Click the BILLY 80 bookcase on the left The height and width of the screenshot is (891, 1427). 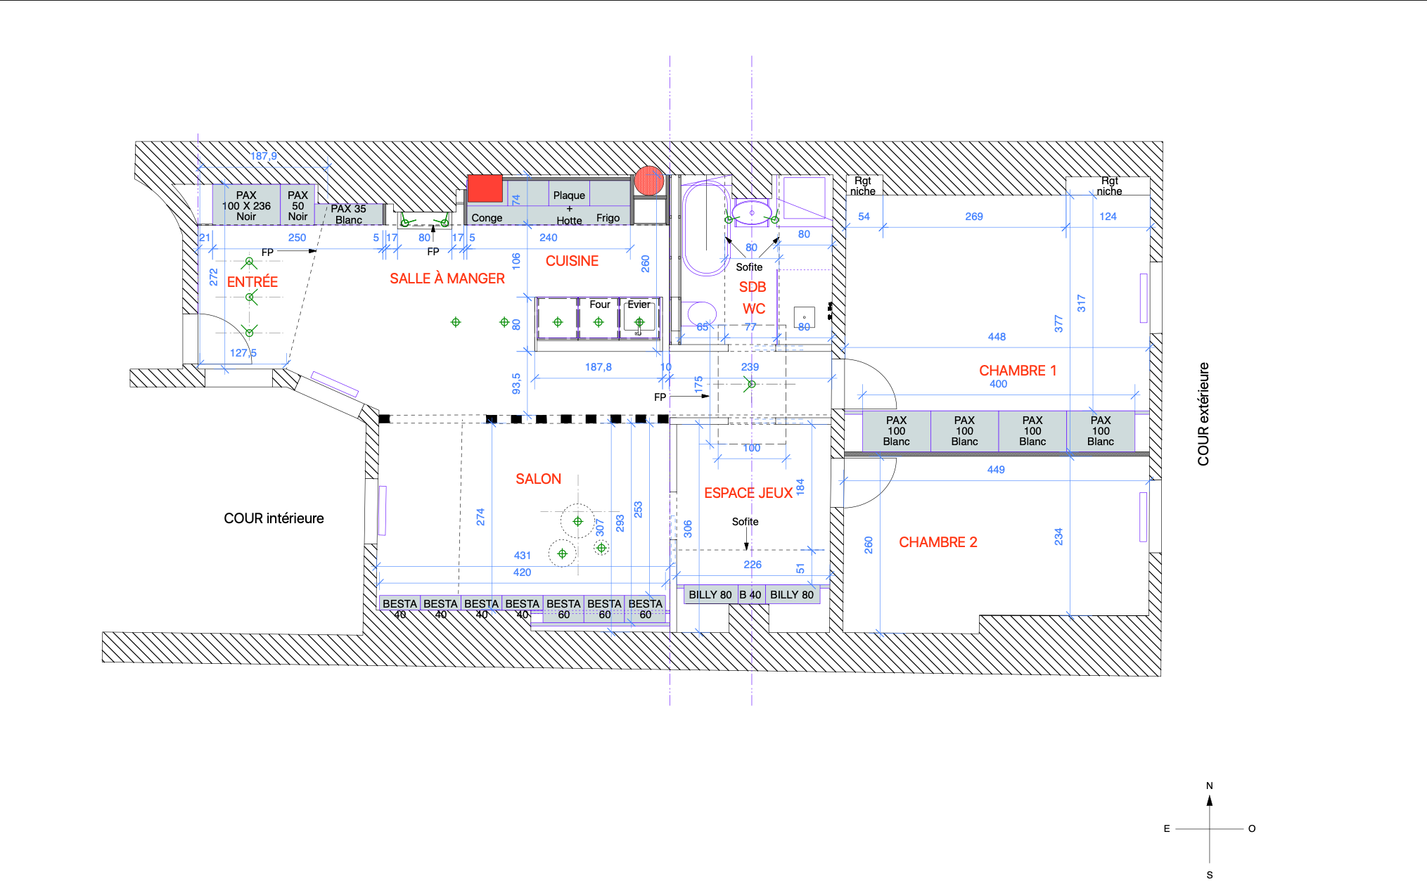click(x=710, y=594)
